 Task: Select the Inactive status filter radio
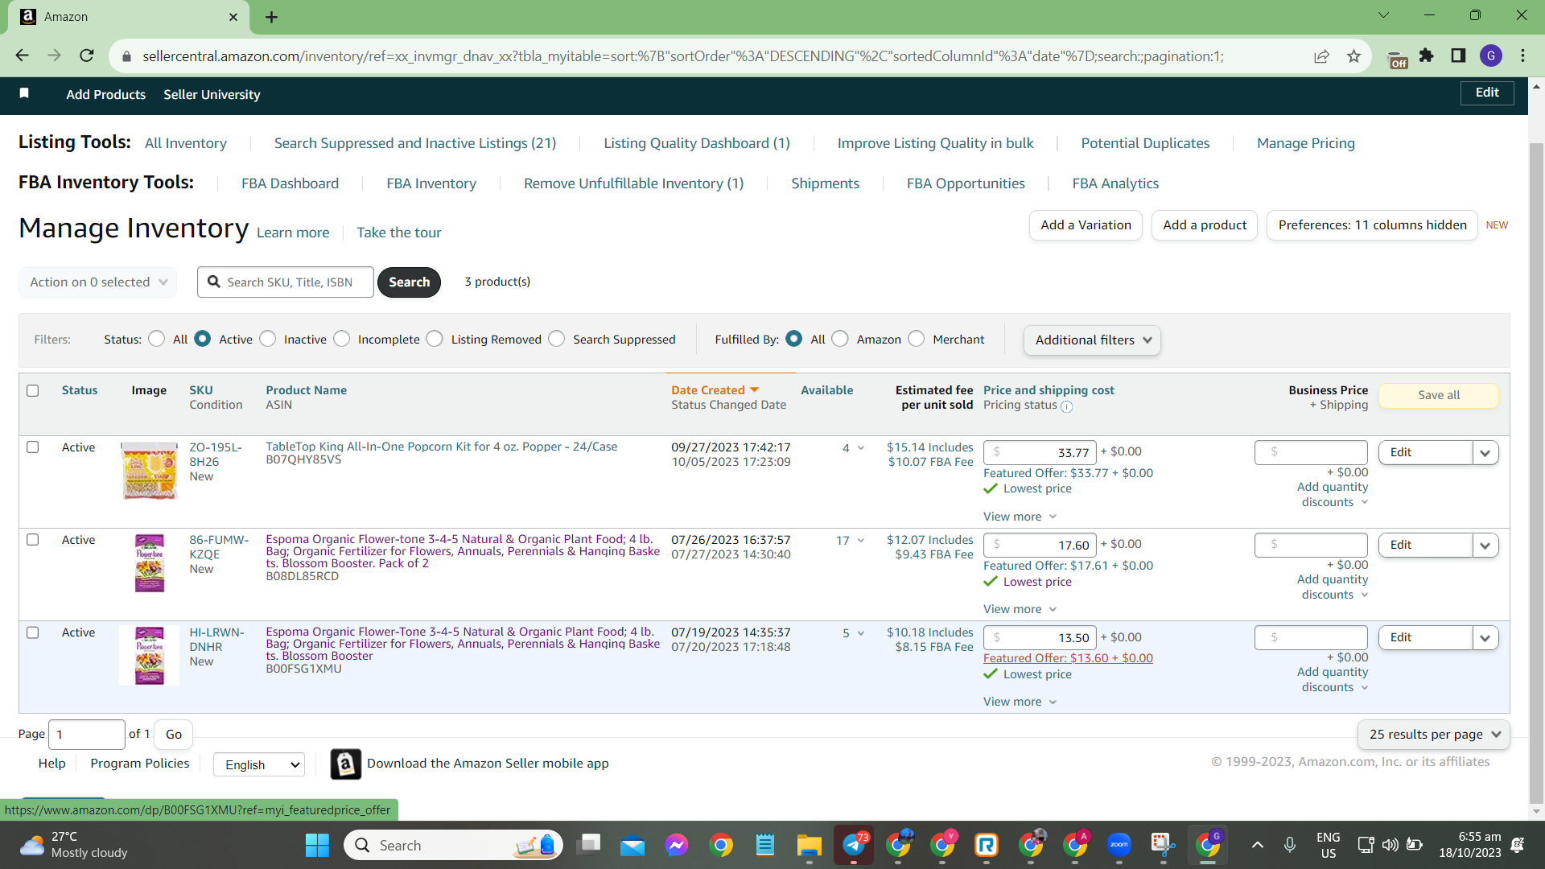pyautogui.click(x=268, y=339)
